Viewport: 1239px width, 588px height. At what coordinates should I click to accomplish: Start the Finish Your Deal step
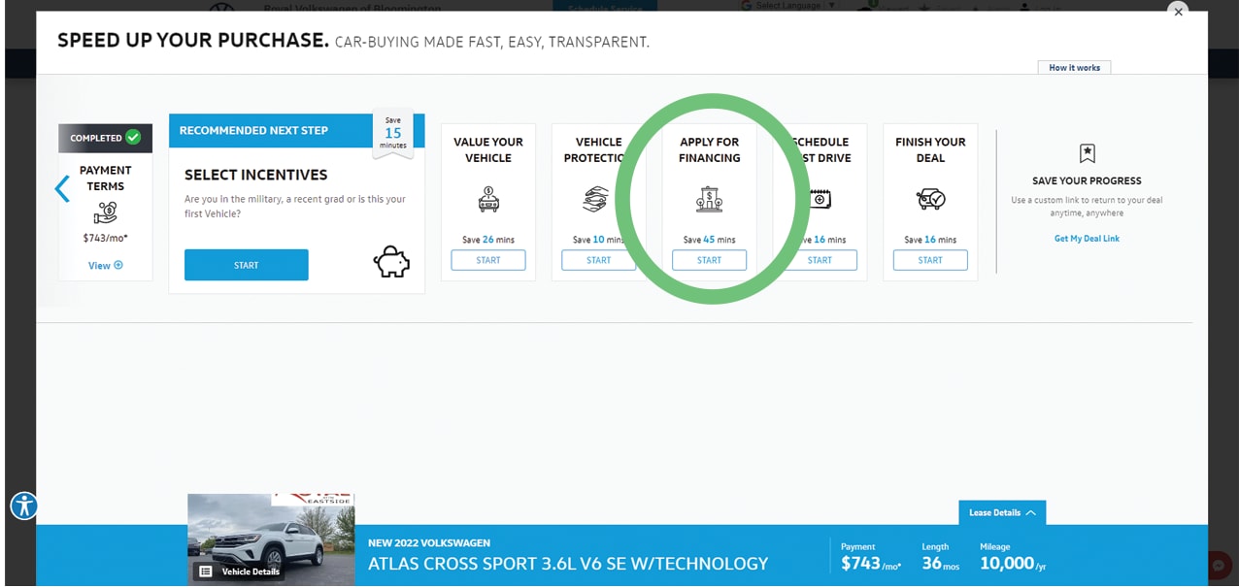pos(930,260)
